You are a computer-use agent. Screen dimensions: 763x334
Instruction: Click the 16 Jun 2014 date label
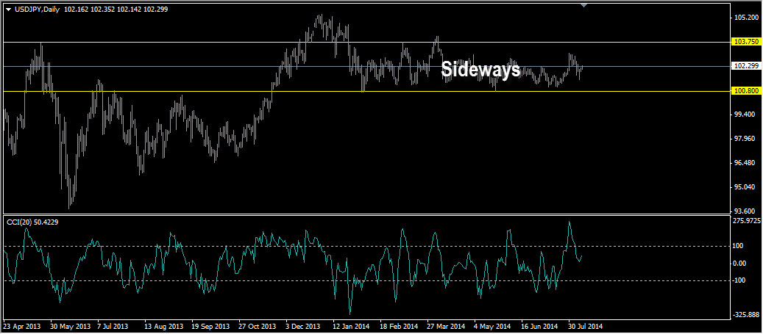pos(541,326)
